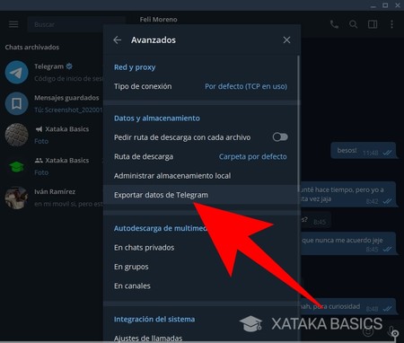
Task: Open the hamburger main menu
Action: pos(13,24)
